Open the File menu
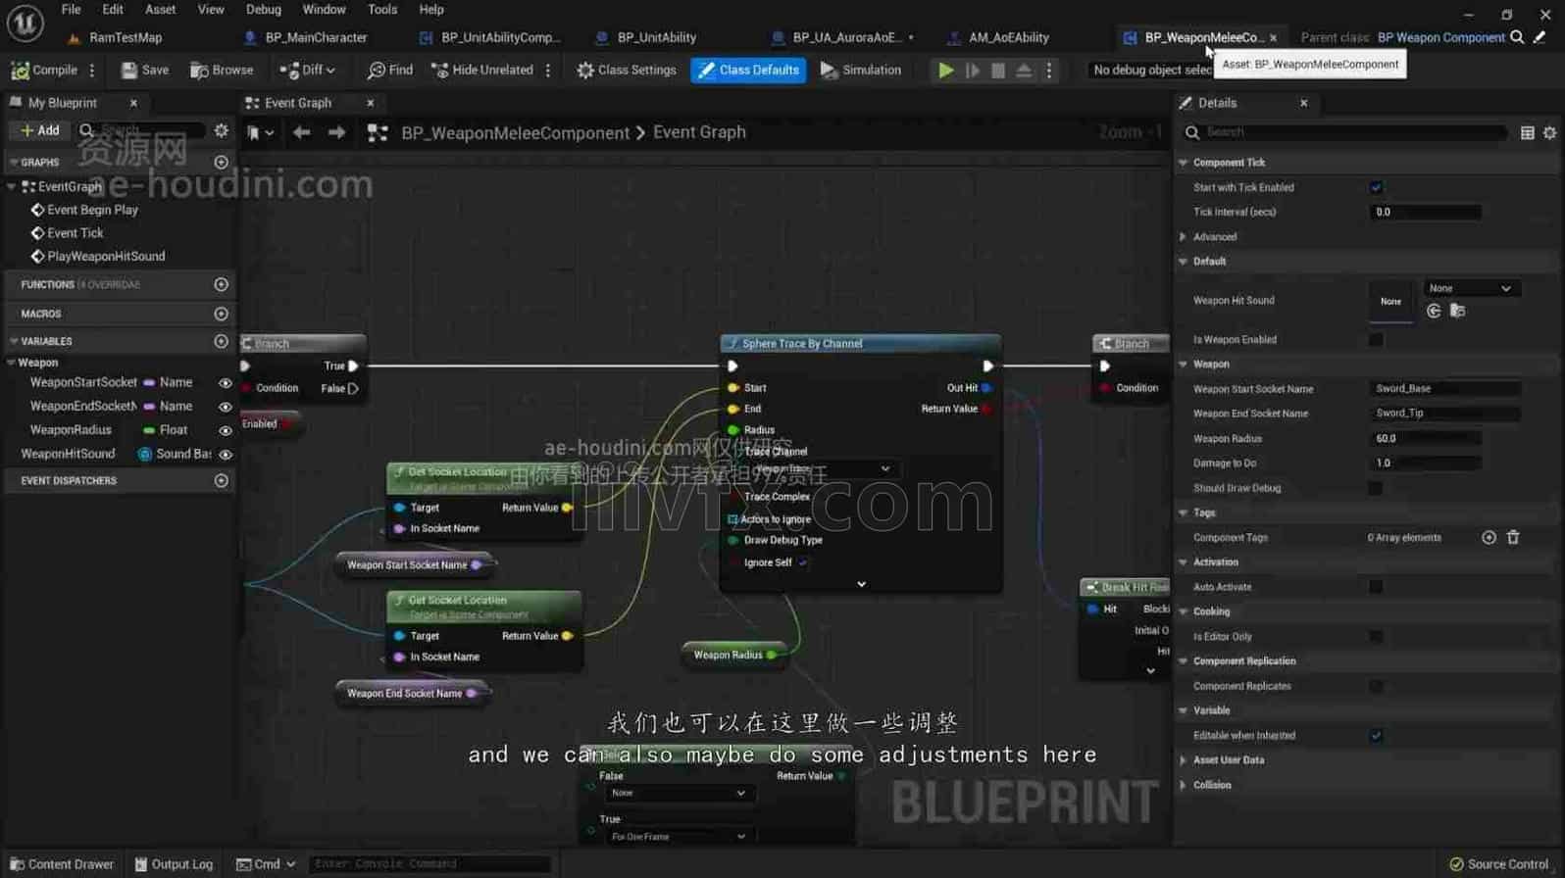 [x=71, y=10]
